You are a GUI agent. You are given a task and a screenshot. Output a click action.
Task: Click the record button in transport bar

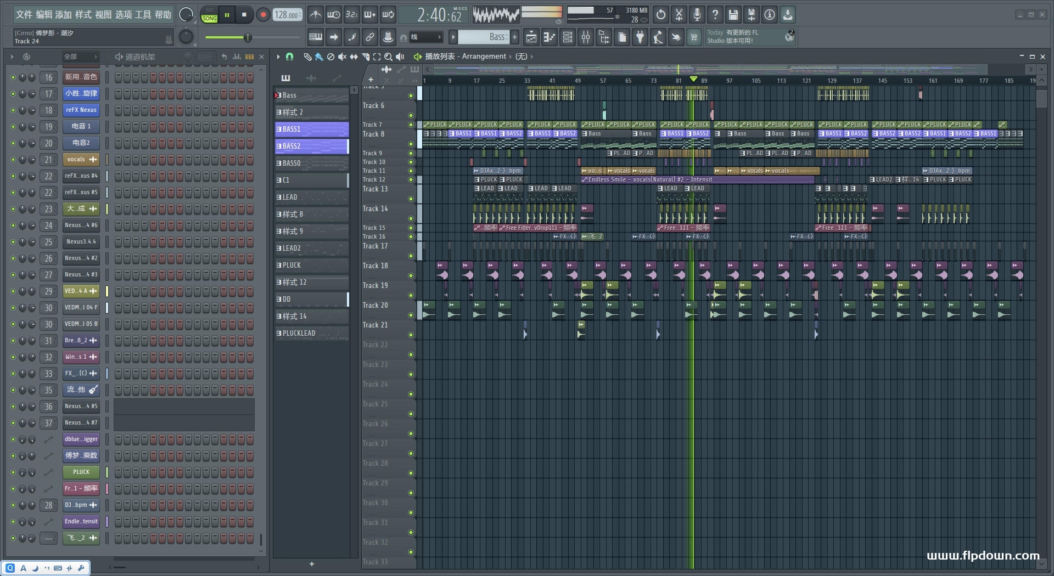pyautogui.click(x=263, y=15)
